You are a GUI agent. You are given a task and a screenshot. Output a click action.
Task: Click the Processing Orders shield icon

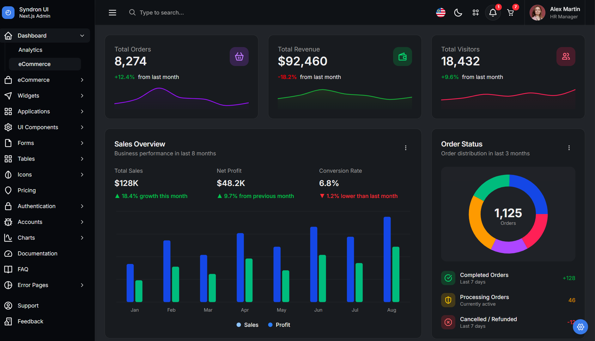(448, 300)
